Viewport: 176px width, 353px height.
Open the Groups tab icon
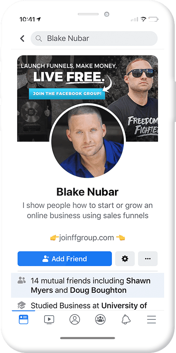[x=100, y=319]
